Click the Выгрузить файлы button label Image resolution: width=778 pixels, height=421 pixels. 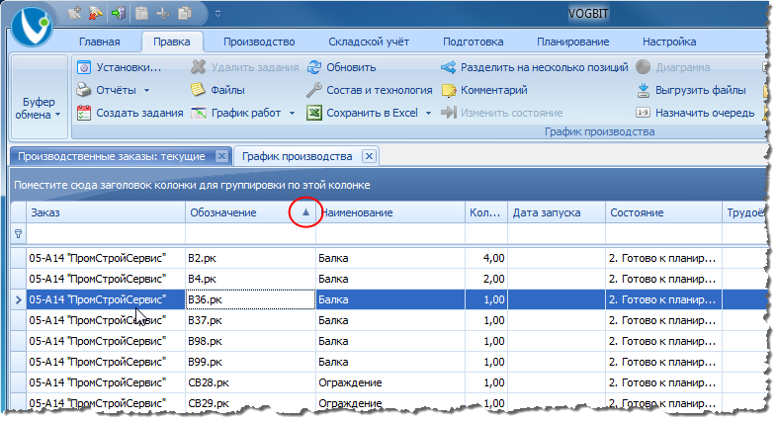point(701,90)
